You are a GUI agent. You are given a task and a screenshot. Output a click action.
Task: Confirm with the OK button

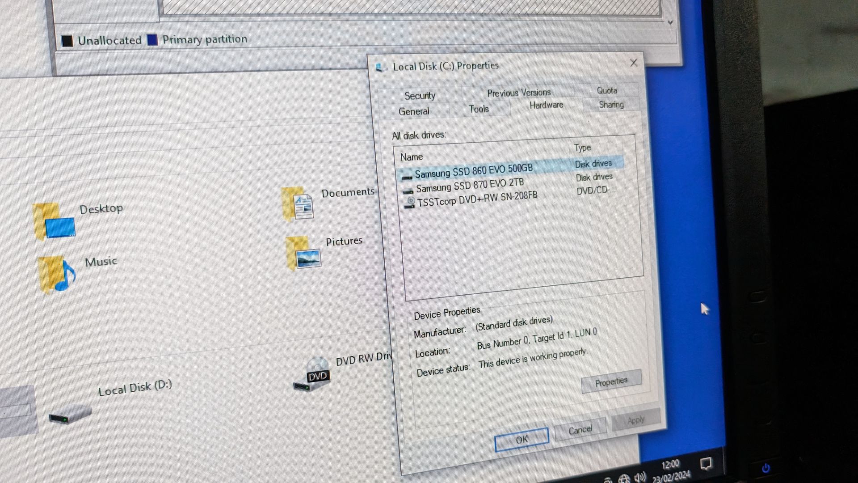(522, 440)
